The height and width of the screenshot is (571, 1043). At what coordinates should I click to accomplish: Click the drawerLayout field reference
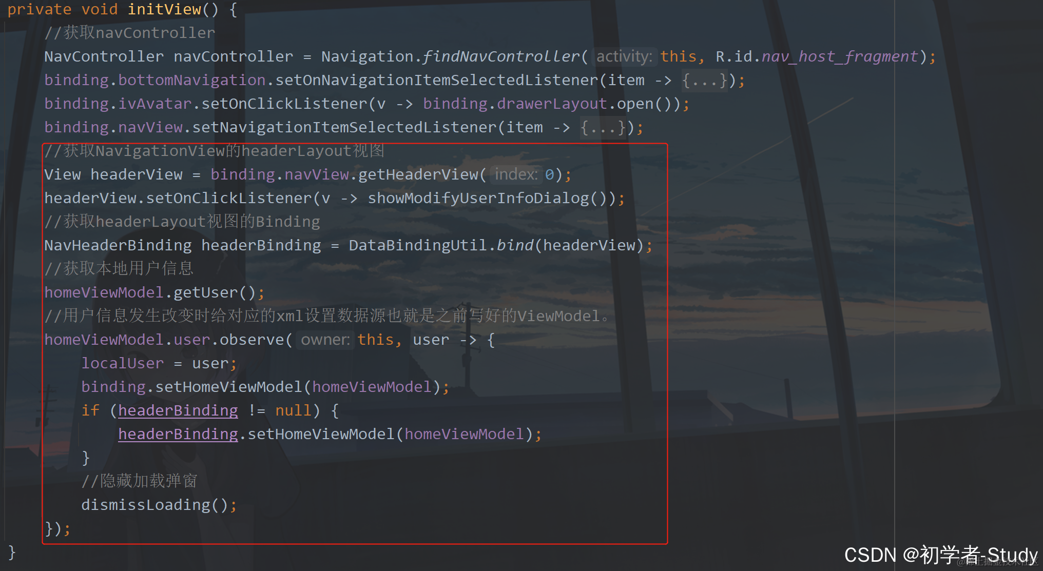tap(552, 104)
